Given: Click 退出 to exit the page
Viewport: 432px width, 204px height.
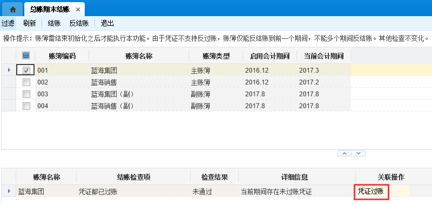Looking at the screenshot, I should (x=107, y=23).
